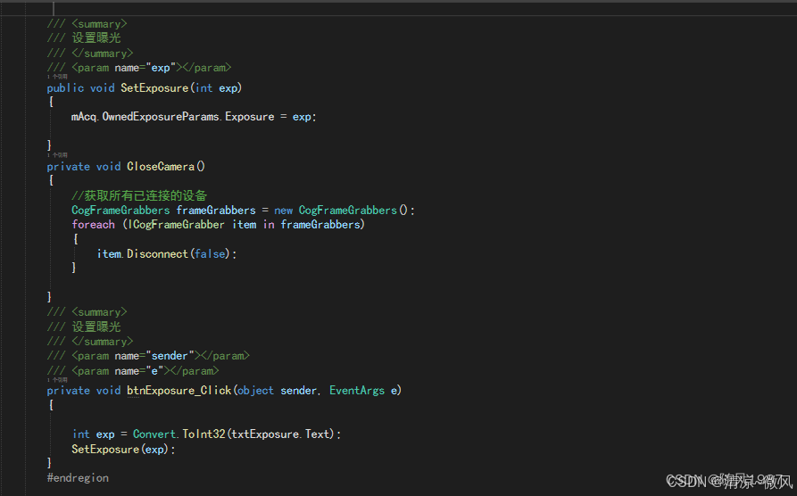The image size is (797, 496).
Task: Click the comment 获取所有已连接的设备
Action: [139, 195]
